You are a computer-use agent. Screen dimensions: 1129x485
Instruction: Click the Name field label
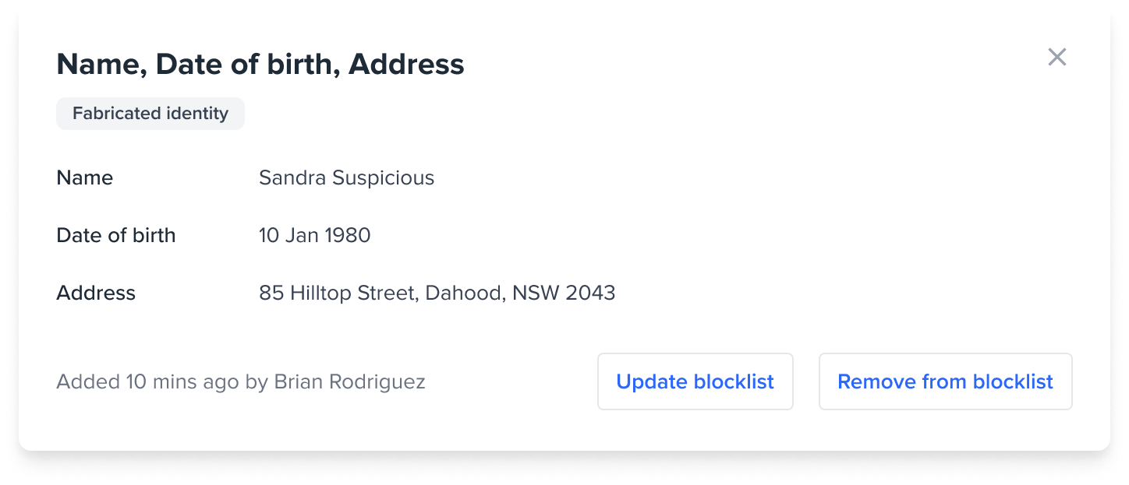click(85, 177)
